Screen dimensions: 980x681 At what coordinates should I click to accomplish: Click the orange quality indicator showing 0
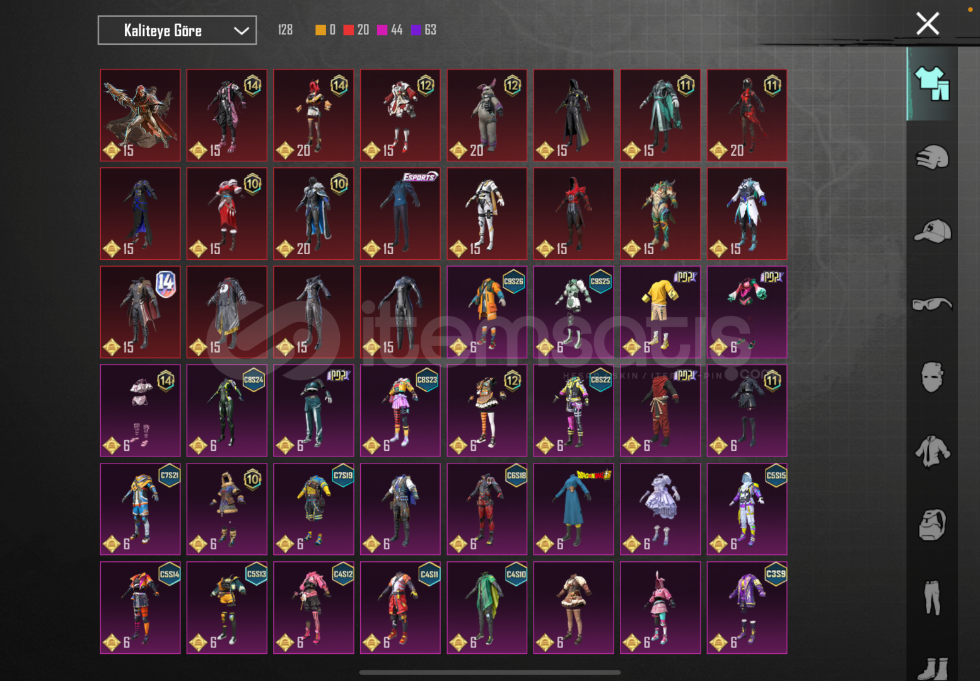pos(325,30)
